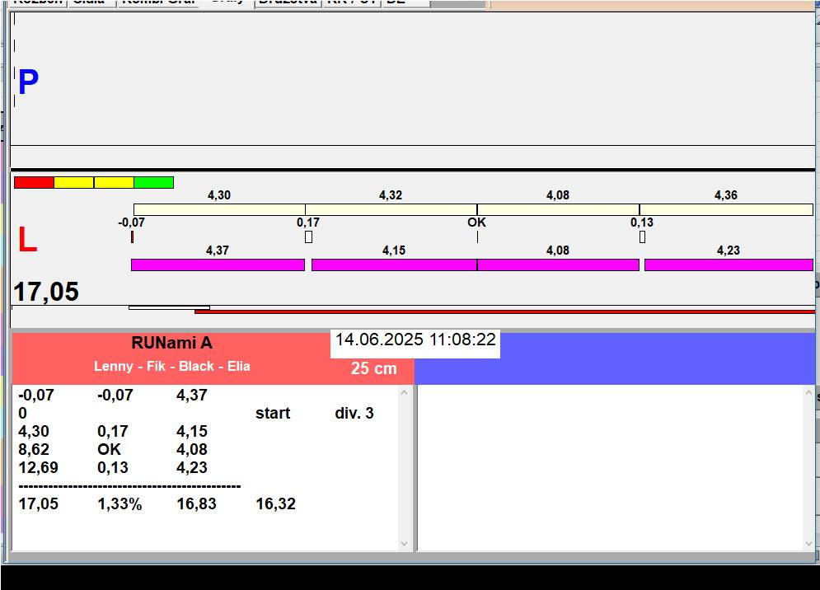Click the RUNami A team header

click(171, 343)
